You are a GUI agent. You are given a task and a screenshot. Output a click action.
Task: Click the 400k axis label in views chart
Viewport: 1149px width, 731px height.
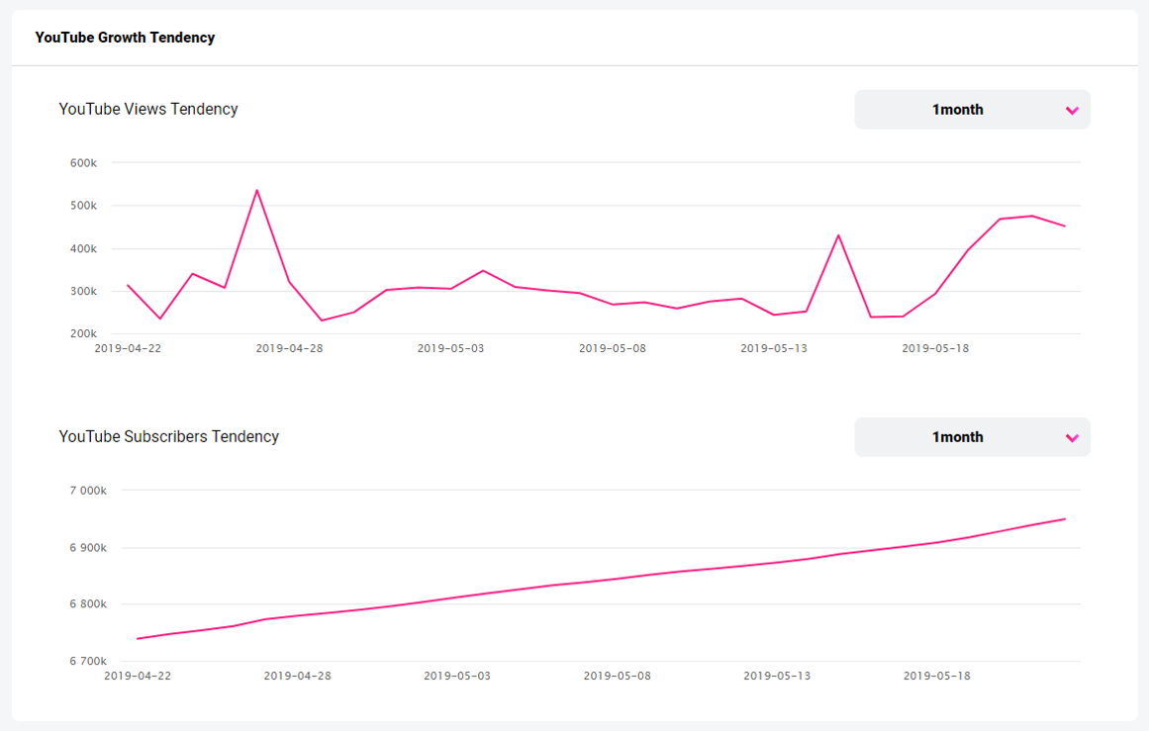(x=83, y=248)
